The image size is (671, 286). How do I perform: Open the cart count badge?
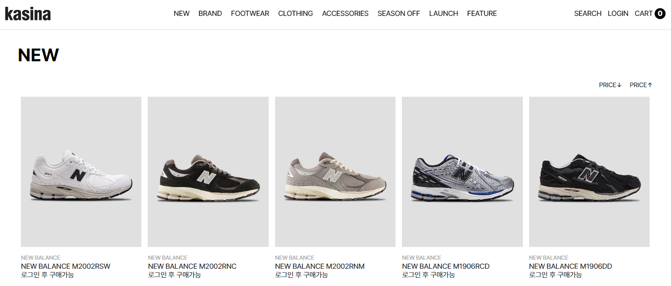[660, 14]
